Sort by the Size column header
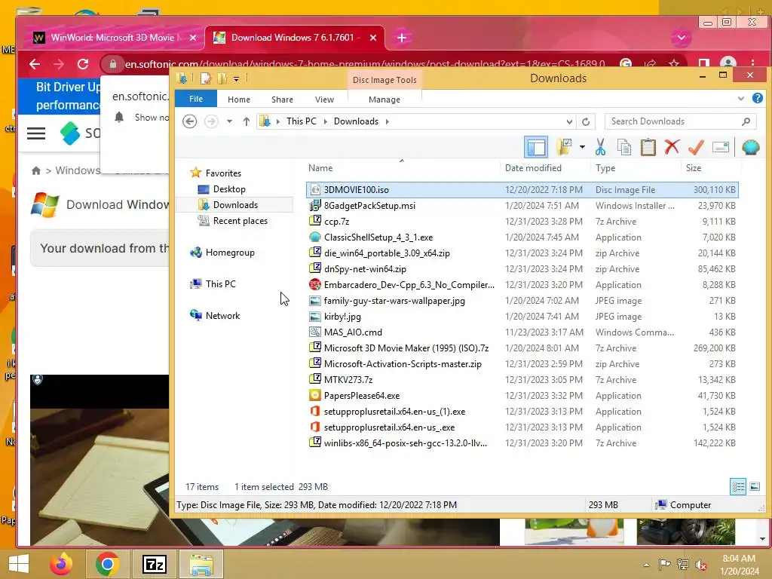Image resolution: width=772 pixels, height=579 pixels. coord(694,168)
